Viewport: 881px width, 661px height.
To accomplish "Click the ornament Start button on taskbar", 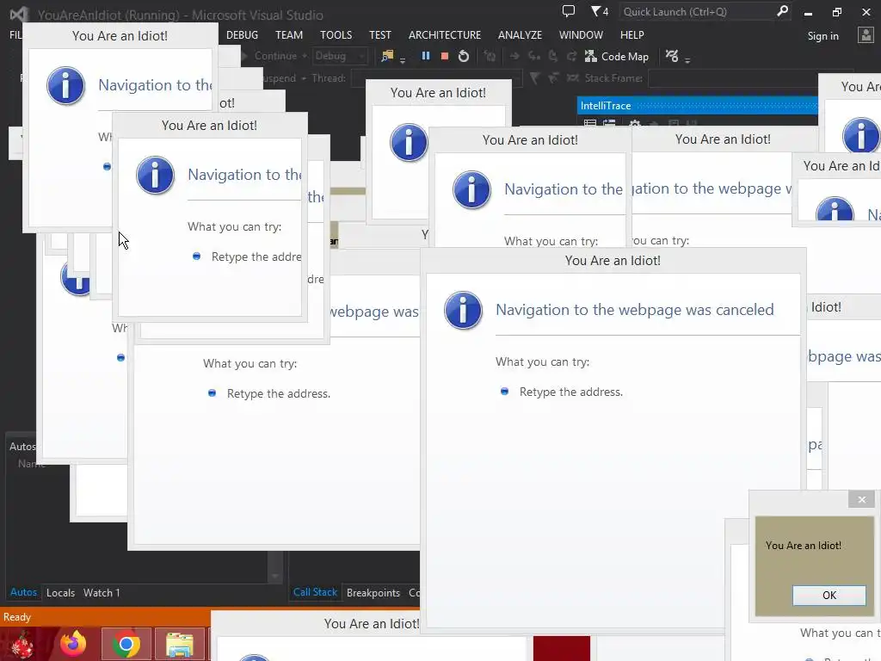I will coord(22,644).
